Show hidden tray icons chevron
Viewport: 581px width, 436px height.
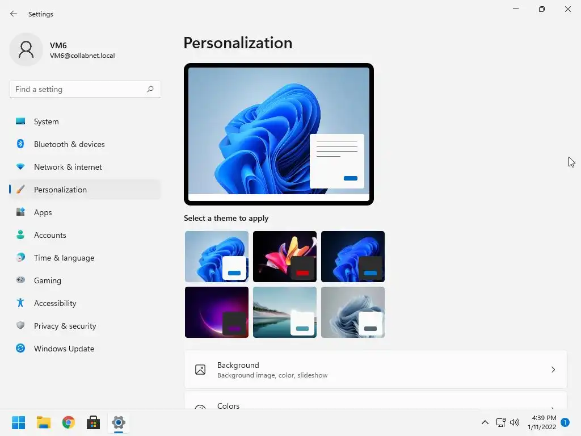[x=485, y=422]
